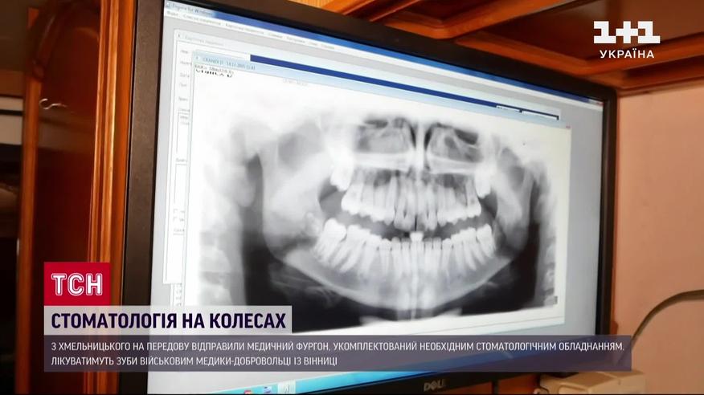Click the left jaw area of X-ray
This screenshot has width=704, height=395.
click(273, 225)
